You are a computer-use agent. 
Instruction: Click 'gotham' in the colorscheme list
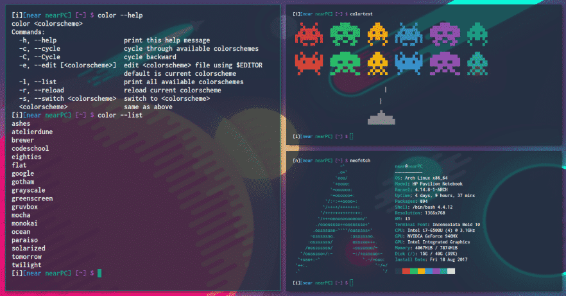tap(22, 182)
